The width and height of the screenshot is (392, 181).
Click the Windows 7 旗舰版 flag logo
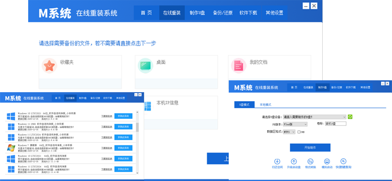pyautogui.click(x=11, y=148)
